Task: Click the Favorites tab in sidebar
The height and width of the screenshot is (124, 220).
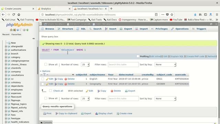Action: tap(16, 34)
